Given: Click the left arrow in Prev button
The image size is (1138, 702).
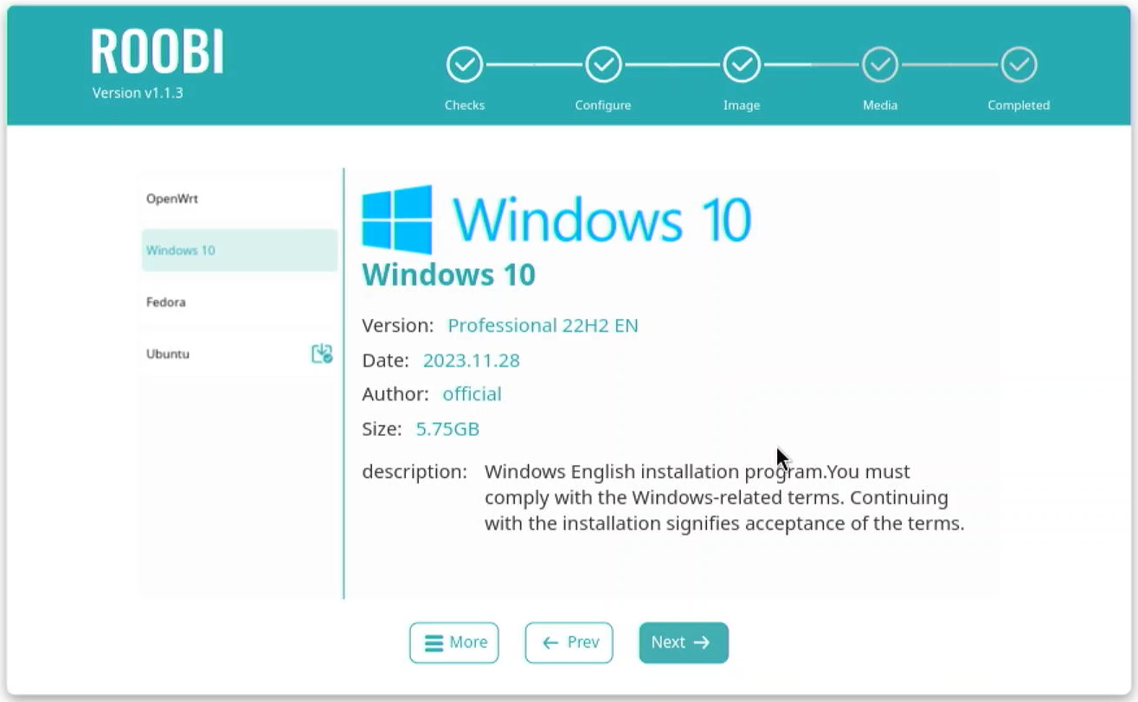Looking at the screenshot, I should (x=550, y=643).
